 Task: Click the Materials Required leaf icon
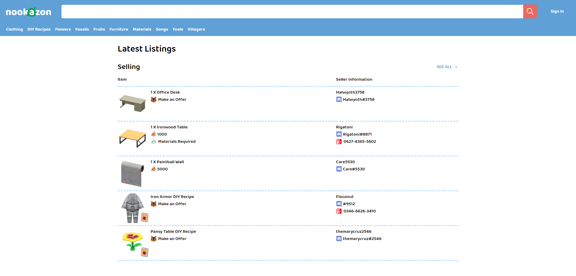tap(153, 142)
